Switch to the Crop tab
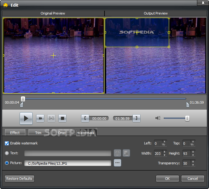This screenshot has height=189, width=209. (x=62, y=133)
